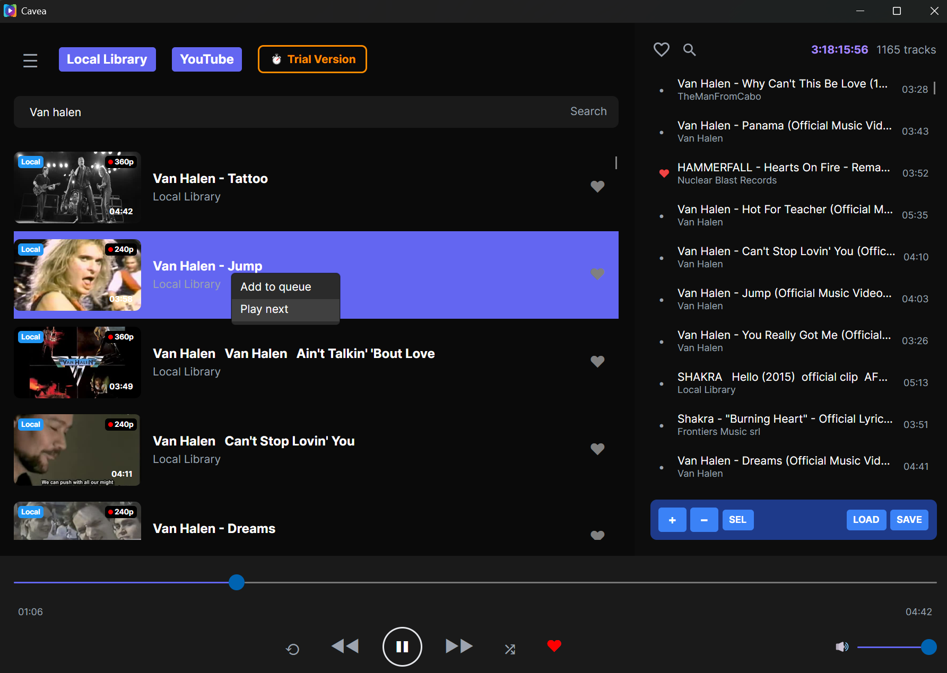
Task: Click the search icon in the playlist panel
Action: (x=689, y=49)
